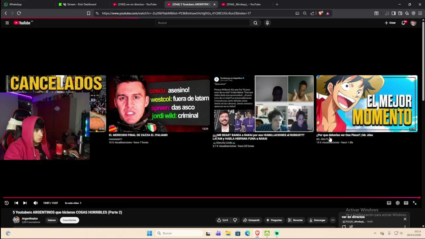Open the YouTube hamburger guide menu
This screenshot has width=425, height=239.
click(x=7, y=23)
